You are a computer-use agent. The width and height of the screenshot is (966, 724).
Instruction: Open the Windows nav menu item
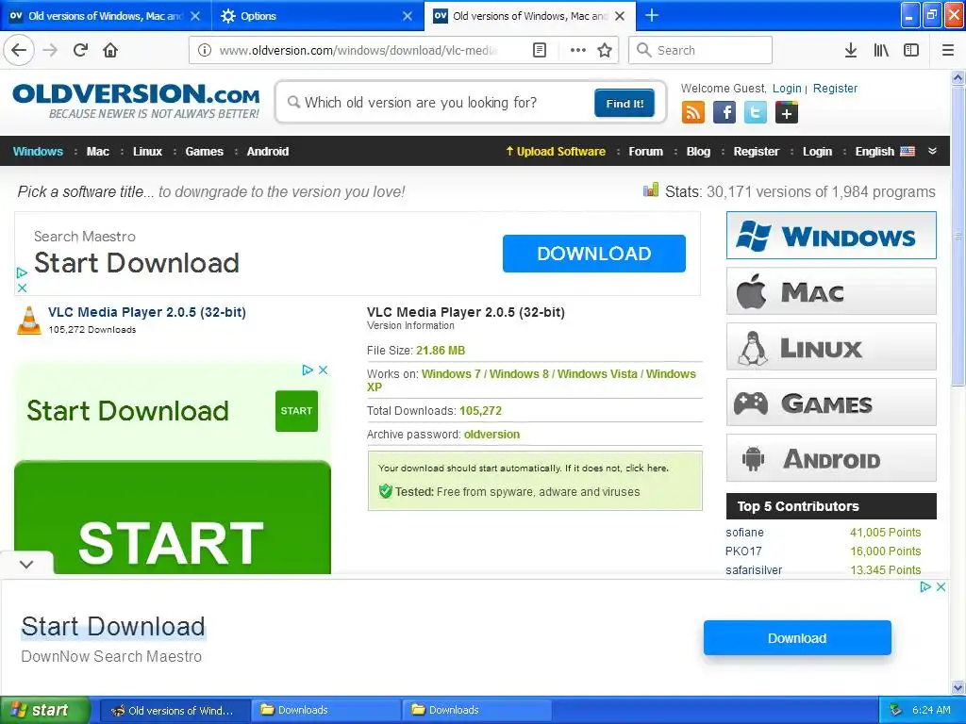coord(38,152)
